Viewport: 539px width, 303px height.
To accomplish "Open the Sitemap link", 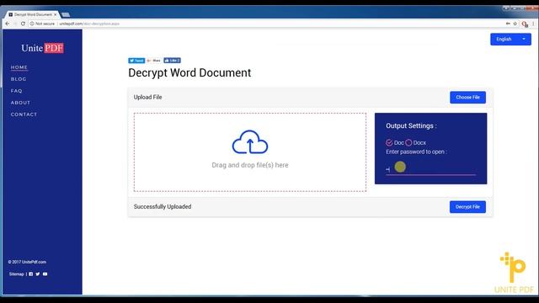I will click(17, 274).
